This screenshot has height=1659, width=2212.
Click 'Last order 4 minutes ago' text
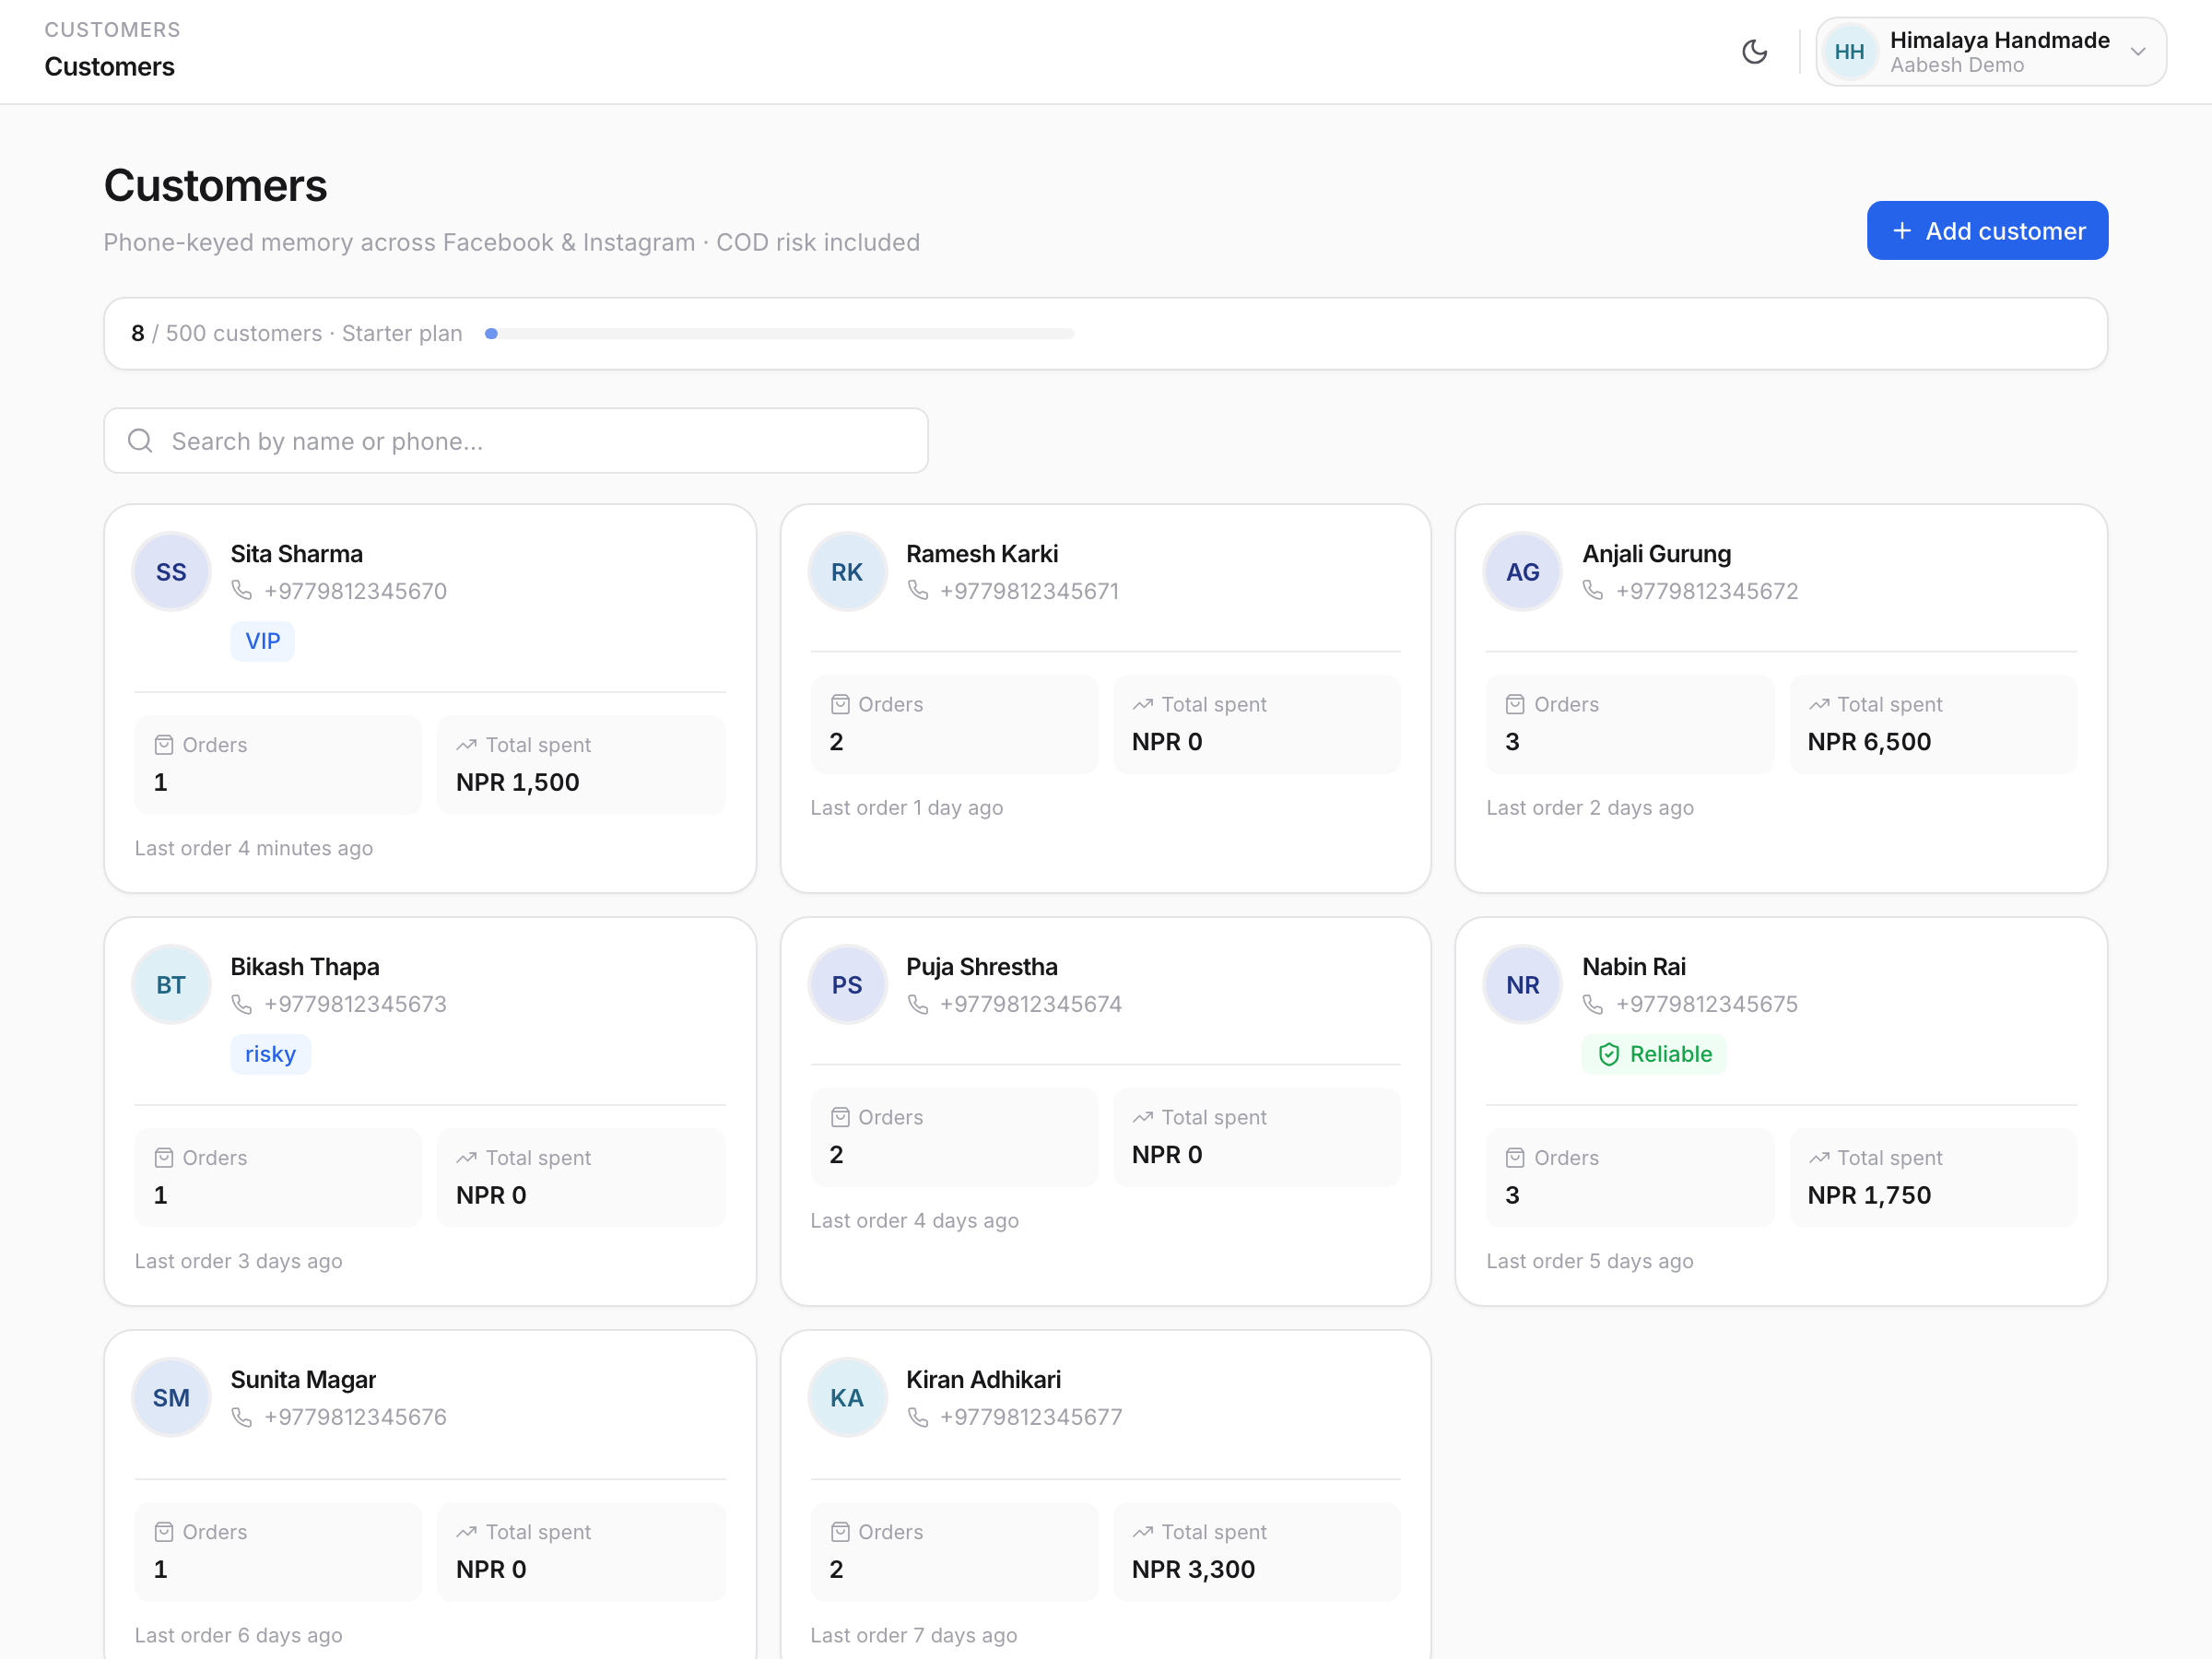click(x=254, y=848)
